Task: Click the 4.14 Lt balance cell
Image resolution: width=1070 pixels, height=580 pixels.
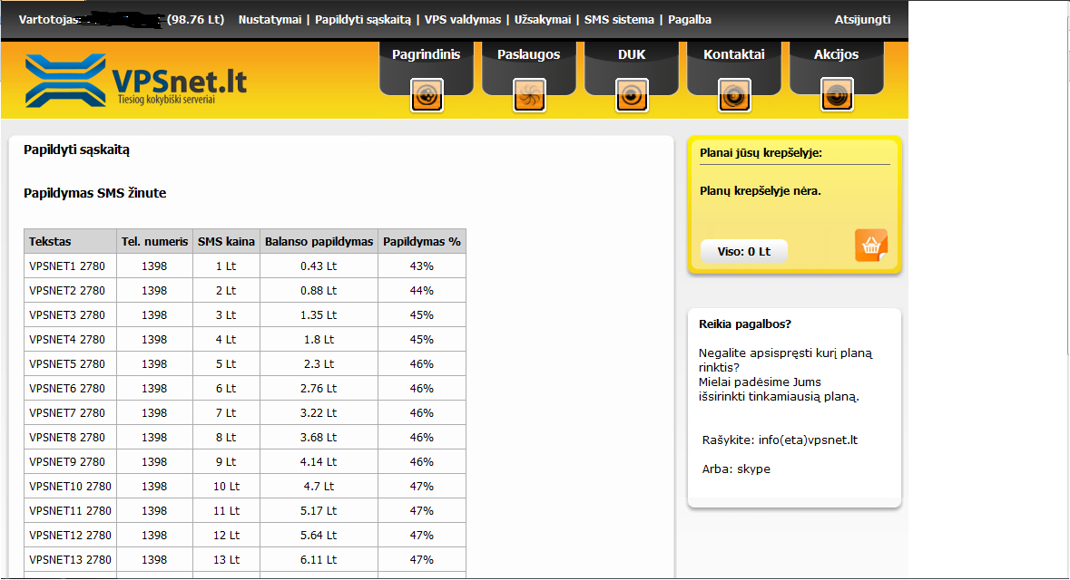Action: (x=319, y=462)
